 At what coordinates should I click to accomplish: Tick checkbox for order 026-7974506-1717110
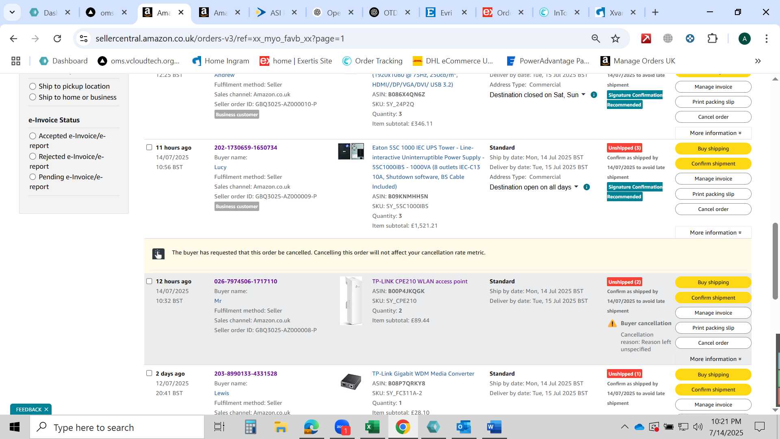point(149,281)
